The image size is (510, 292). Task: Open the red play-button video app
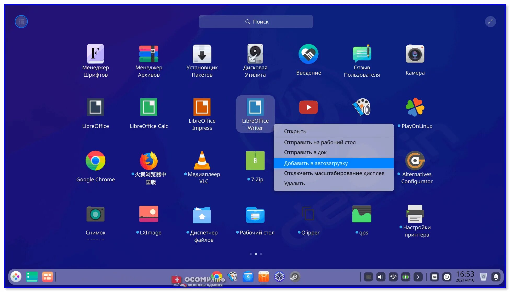click(308, 107)
